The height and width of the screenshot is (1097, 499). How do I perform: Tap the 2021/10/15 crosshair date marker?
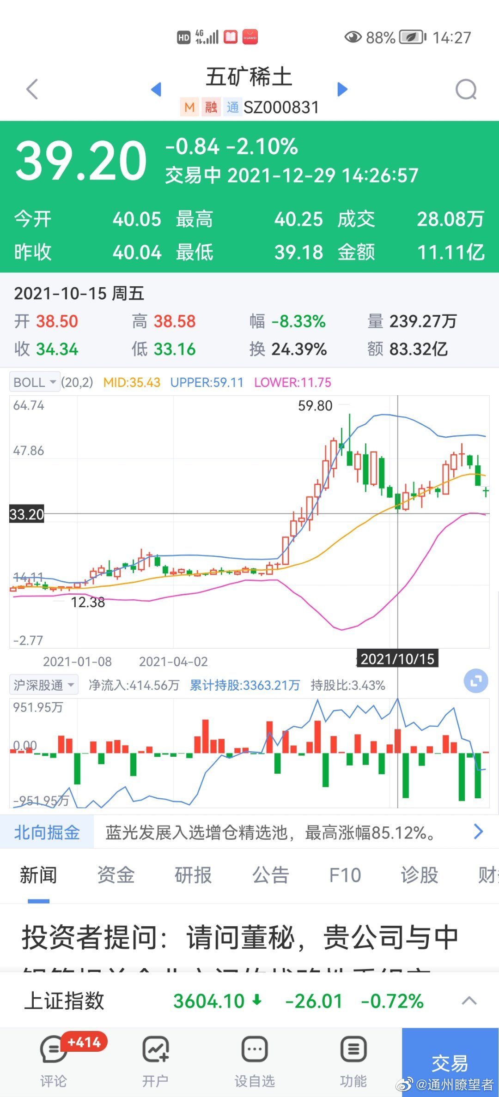[397, 659]
